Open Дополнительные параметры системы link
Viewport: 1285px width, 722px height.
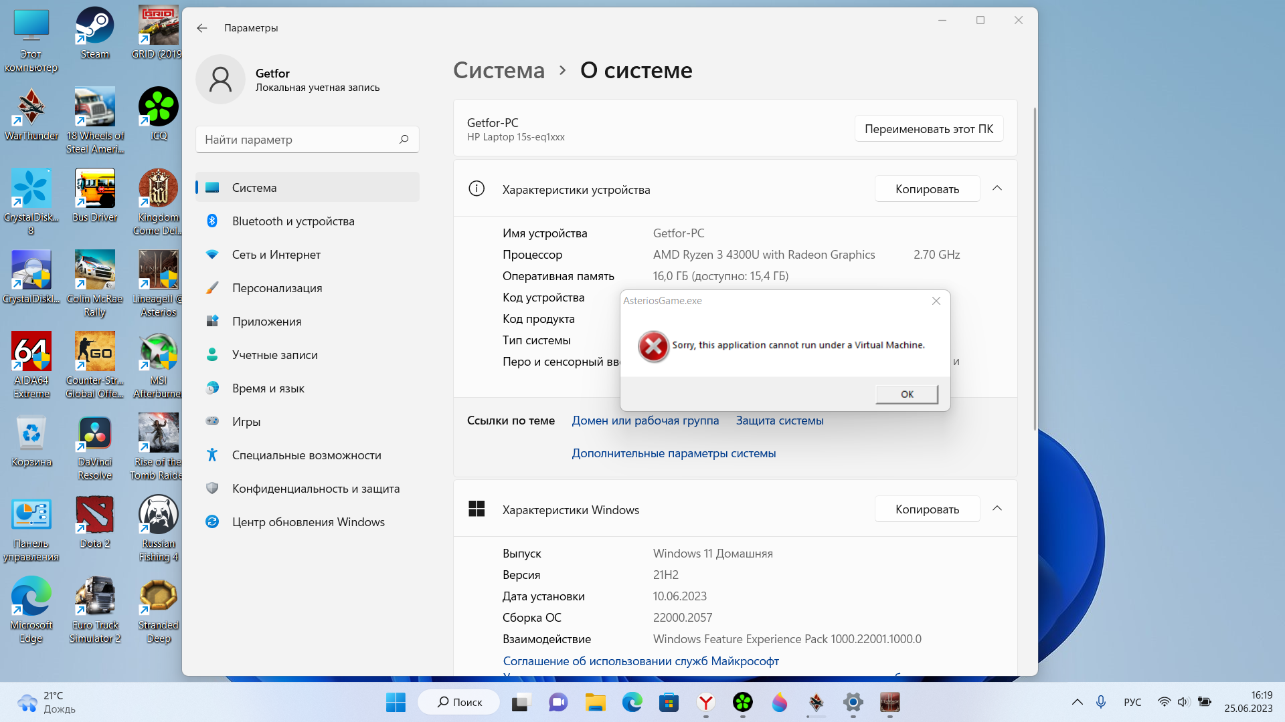[x=673, y=453]
